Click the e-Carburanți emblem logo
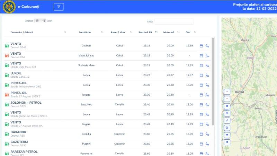Screen dimensions: 277x156 pyautogui.click(x=9, y=7)
